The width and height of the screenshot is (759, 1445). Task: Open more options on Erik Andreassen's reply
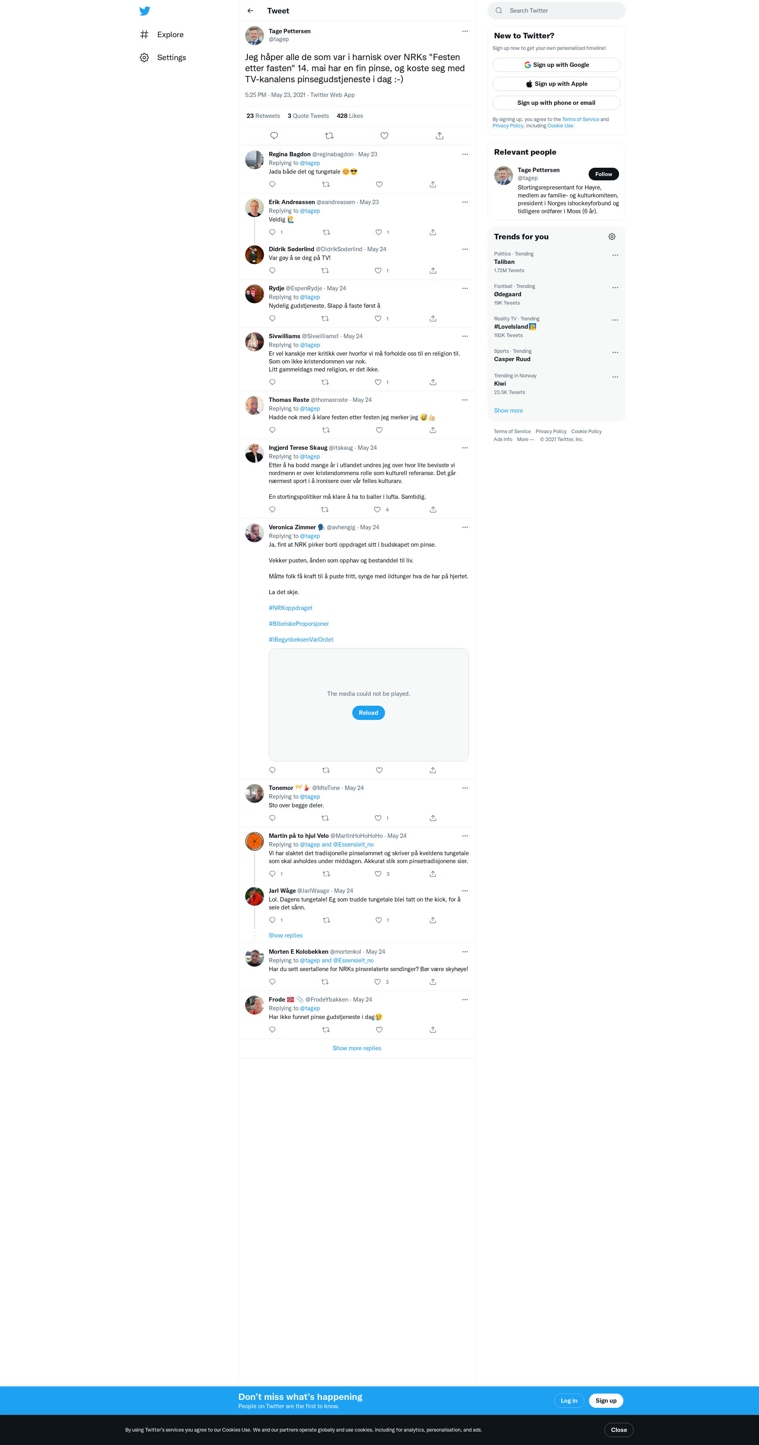point(465,202)
